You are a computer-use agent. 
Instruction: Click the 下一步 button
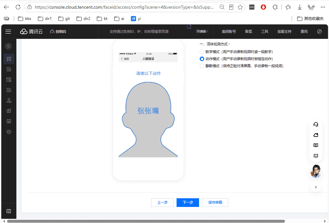[x=188, y=202]
